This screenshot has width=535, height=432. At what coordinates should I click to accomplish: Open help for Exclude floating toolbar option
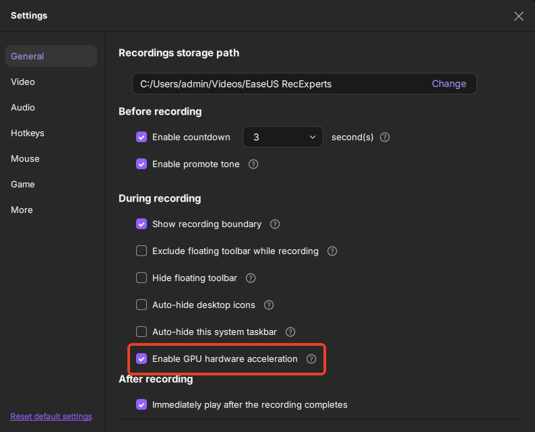click(332, 251)
